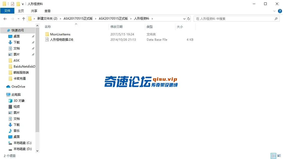Click Data Base File type cell
Image resolution: width=283 pixels, height=159 pixels.
pyautogui.click(x=157, y=40)
